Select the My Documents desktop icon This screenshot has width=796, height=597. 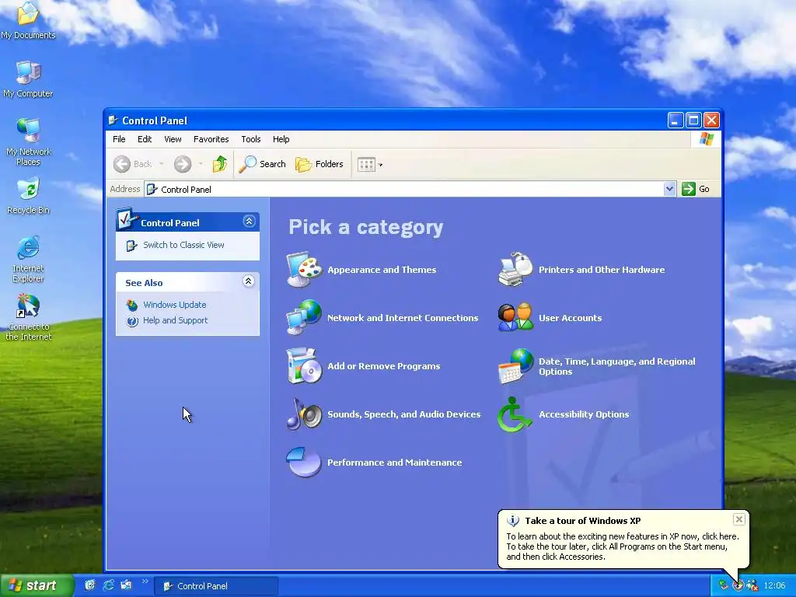click(x=29, y=20)
